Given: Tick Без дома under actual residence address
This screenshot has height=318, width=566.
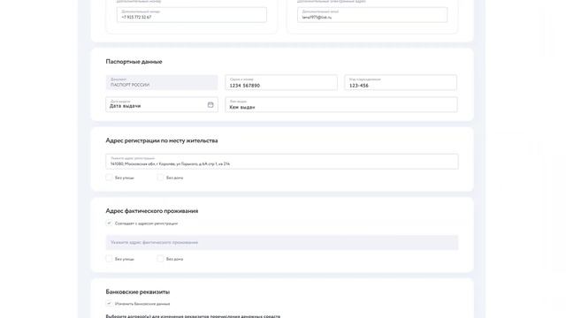Looking at the screenshot, I should pyautogui.click(x=160, y=259).
